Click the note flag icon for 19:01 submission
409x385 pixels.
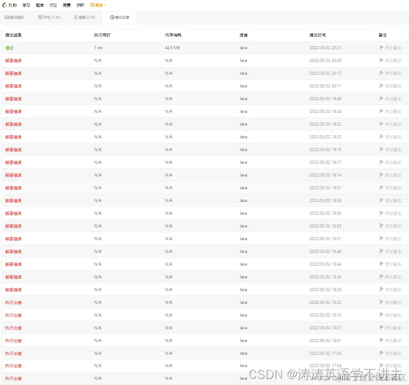point(381,188)
